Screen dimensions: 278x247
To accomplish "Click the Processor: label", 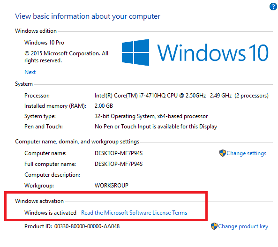I will [37, 96].
